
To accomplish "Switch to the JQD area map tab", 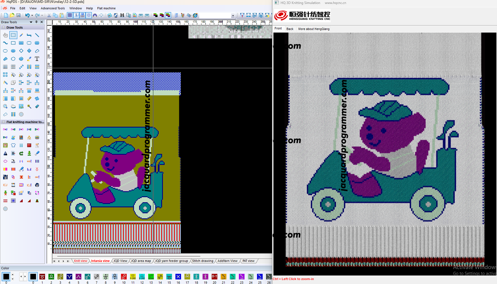I will (141, 261).
